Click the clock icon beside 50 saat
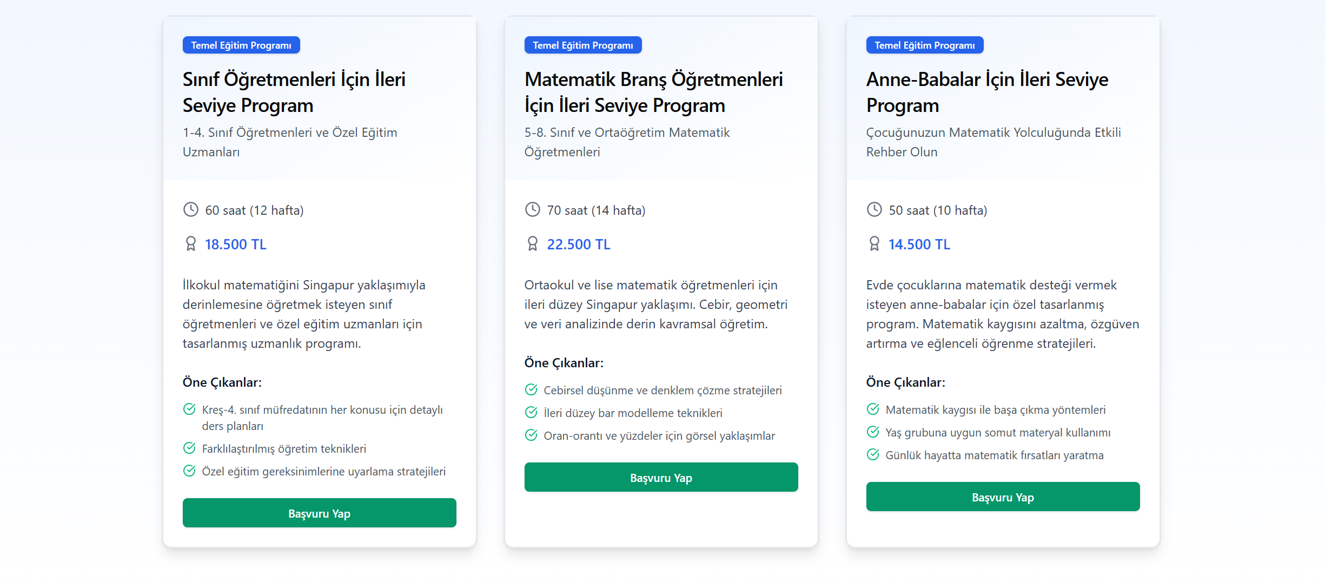This screenshot has height=582, width=1325. click(875, 210)
